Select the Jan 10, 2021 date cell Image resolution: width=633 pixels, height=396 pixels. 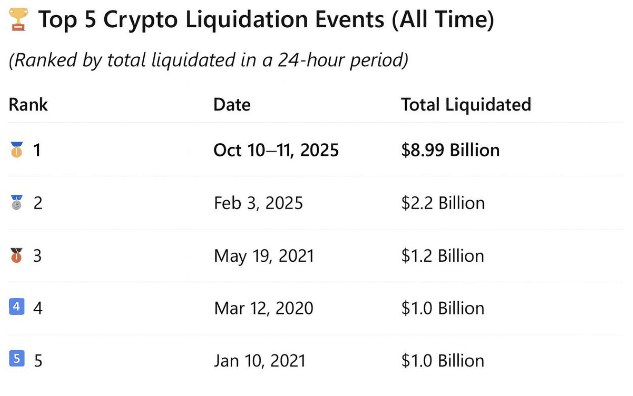(x=259, y=360)
